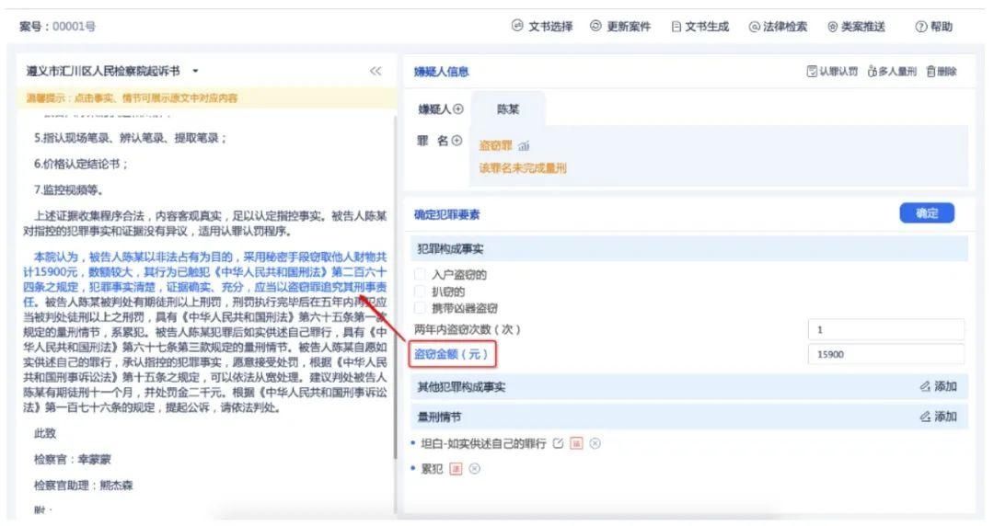The width and height of the screenshot is (994, 526).
Task: Click the blue 确定 button
Action: coord(927,213)
